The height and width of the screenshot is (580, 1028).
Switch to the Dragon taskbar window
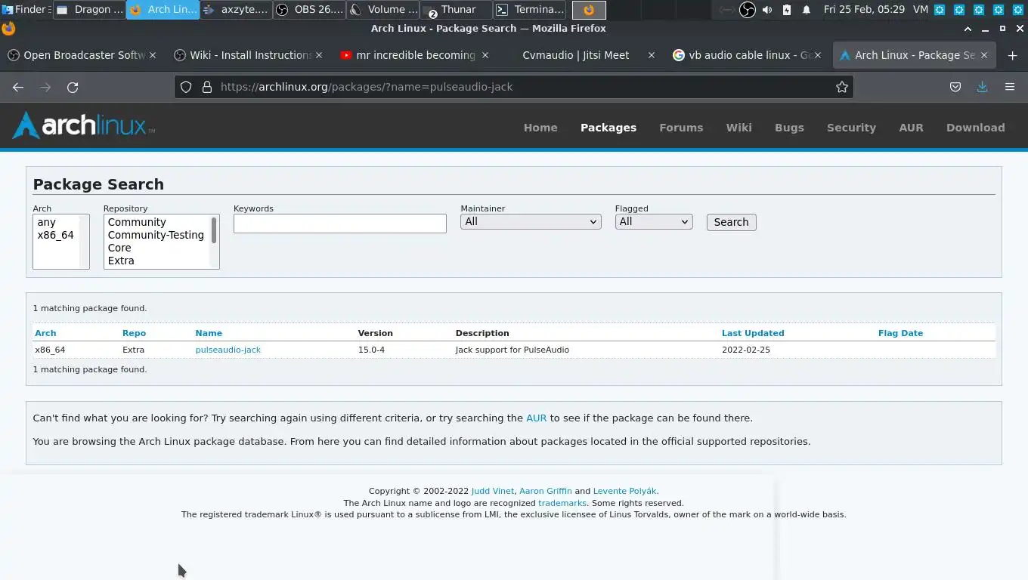[x=90, y=10]
